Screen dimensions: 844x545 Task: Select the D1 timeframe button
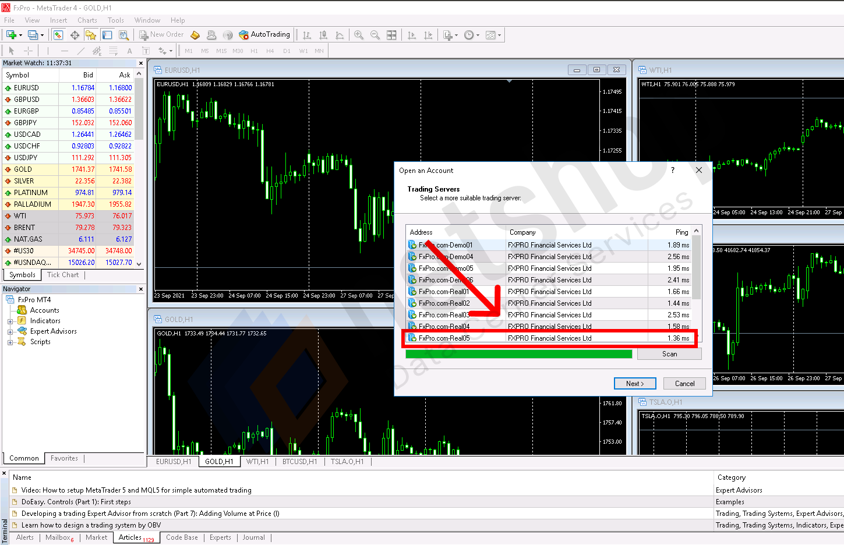pyautogui.click(x=287, y=51)
